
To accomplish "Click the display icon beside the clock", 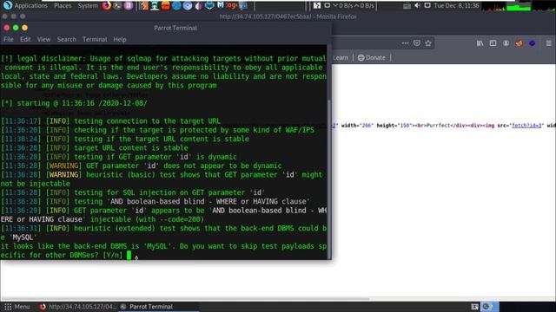I will (x=427, y=5).
